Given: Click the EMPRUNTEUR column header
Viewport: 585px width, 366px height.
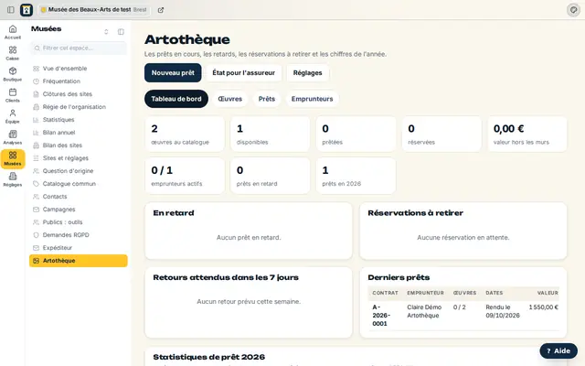Looking at the screenshot, I should click(425, 293).
